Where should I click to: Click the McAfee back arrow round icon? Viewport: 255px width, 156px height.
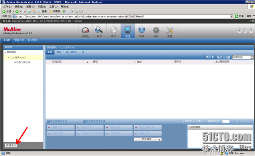pos(239,31)
